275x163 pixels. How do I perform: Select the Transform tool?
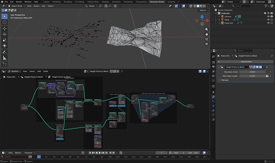4,46
